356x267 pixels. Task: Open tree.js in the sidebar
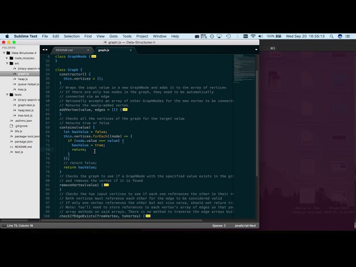coord(22,90)
